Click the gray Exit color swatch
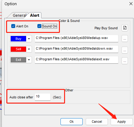134x127 pixels. click(x=18, y=60)
